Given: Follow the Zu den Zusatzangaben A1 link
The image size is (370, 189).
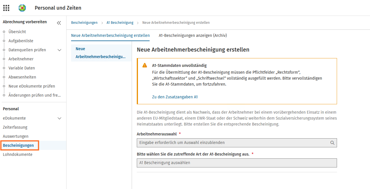Looking at the screenshot, I should coord(175,97).
